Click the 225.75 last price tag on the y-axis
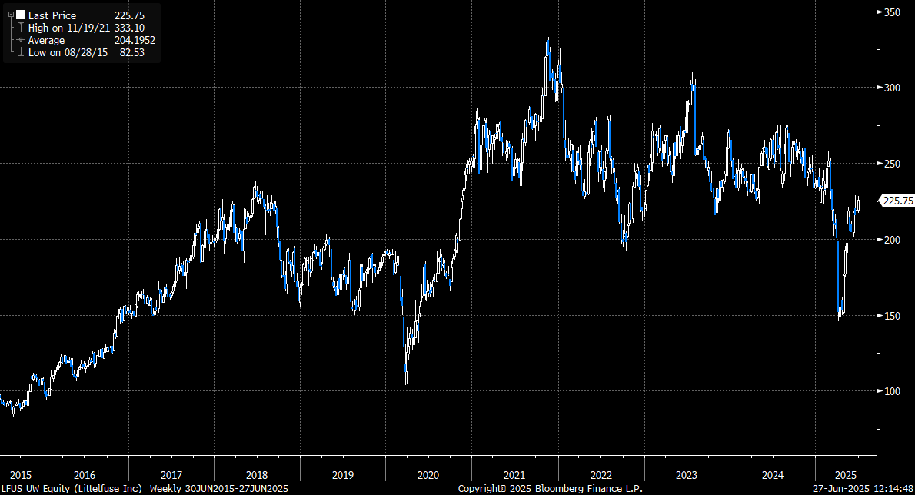The image size is (915, 495). 897,201
